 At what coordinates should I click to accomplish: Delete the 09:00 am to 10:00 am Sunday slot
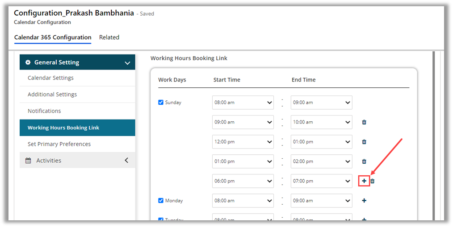[x=364, y=122]
